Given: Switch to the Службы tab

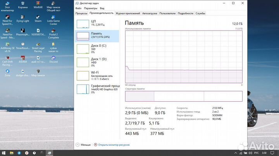Looking at the screenshot, I should (200, 14).
